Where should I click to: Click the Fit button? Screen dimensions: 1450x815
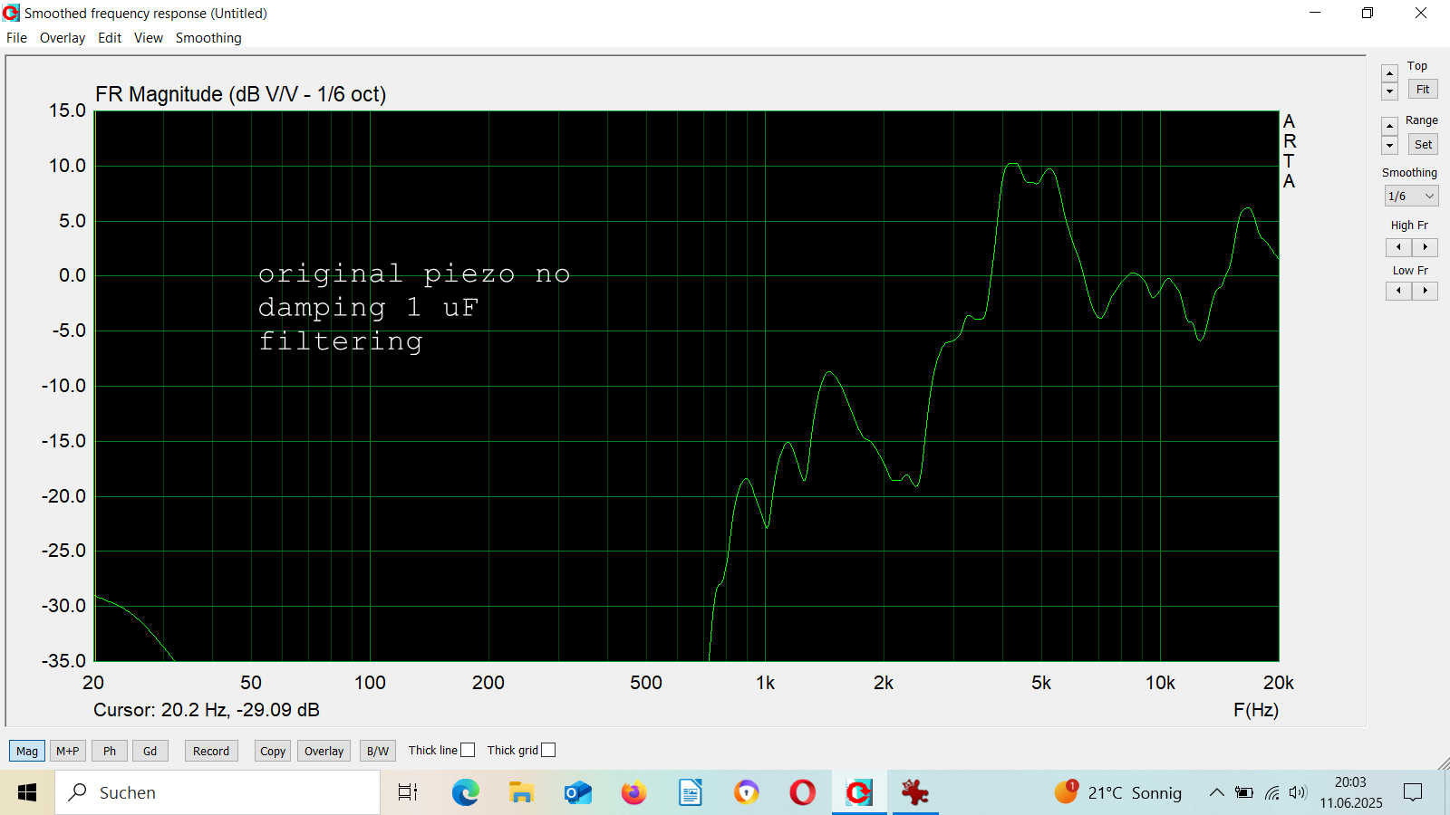[x=1423, y=90]
